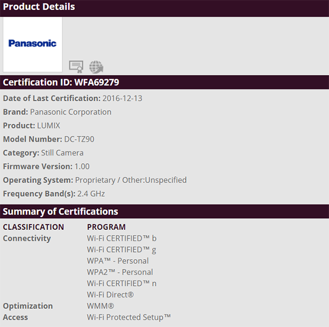Open the globe website link icon
The height and width of the screenshot is (327, 329).
click(x=96, y=66)
